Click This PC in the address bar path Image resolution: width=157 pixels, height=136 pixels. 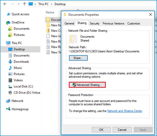point(43,4)
